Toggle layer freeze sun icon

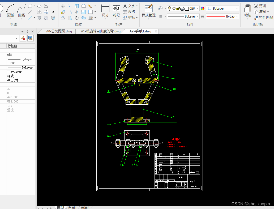point(174,8)
